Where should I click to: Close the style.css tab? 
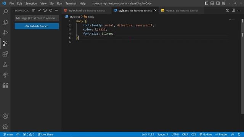tap(155, 10)
